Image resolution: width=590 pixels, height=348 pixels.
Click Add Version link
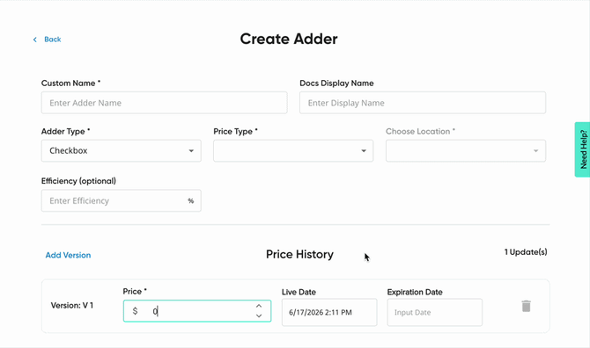pyautogui.click(x=68, y=255)
